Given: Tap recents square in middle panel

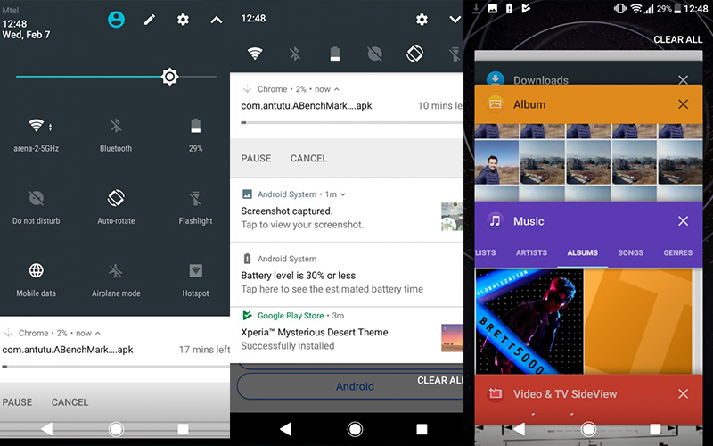Looking at the screenshot, I should (x=422, y=429).
